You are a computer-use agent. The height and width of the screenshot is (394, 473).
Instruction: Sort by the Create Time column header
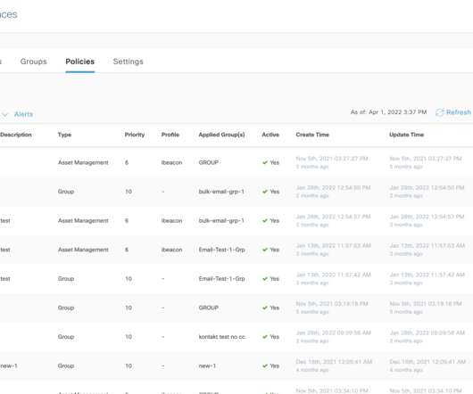[x=312, y=135]
